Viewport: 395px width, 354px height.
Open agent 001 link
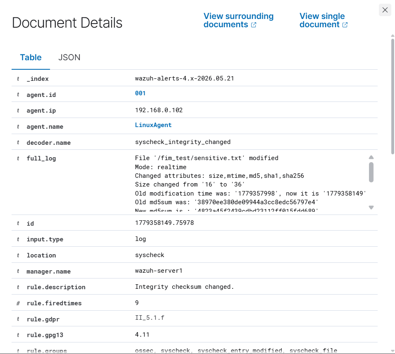[140, 93]
